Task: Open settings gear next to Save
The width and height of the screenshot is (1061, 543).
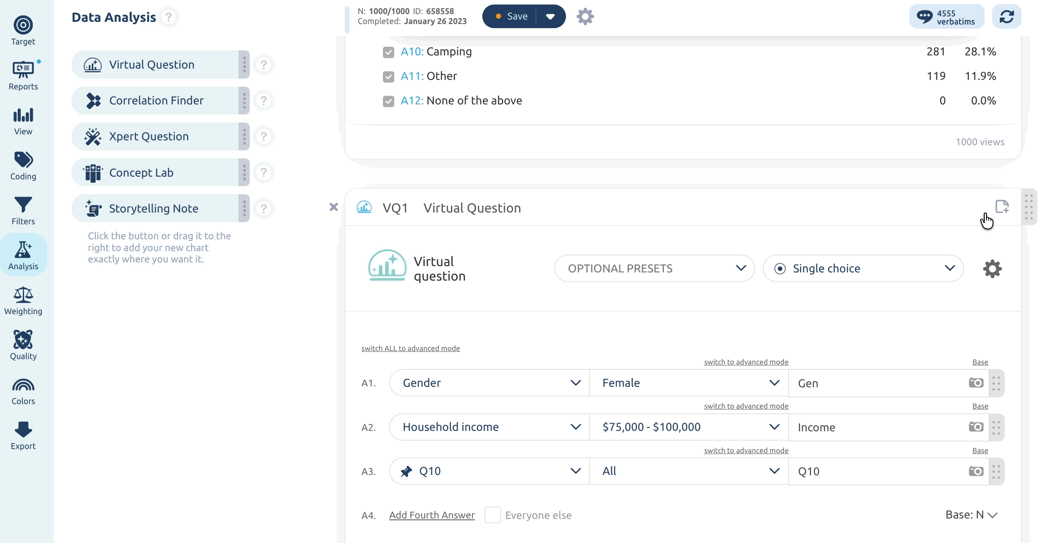Action: (585, 17)
